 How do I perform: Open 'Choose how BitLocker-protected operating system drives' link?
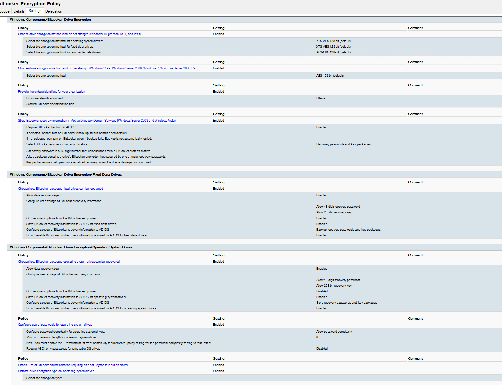click(69, 262)
